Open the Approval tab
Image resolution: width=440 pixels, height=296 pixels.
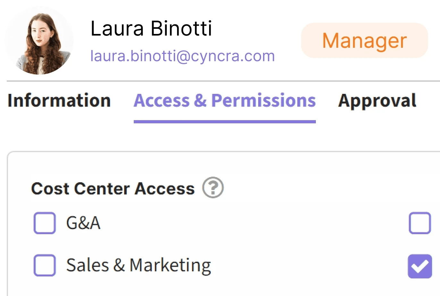tap(377, 101)
